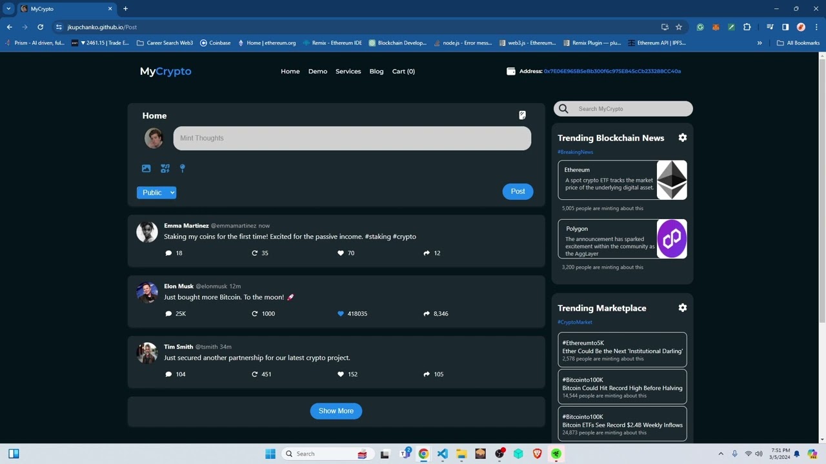Click the media gallery icon under Mint Thoughts

(165, 168)
